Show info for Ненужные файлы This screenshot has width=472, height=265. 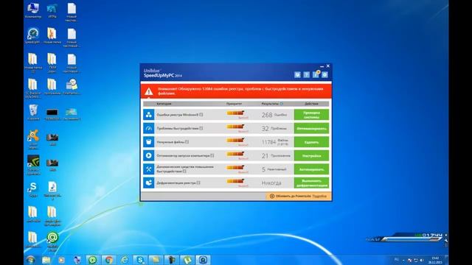(187, 142)
